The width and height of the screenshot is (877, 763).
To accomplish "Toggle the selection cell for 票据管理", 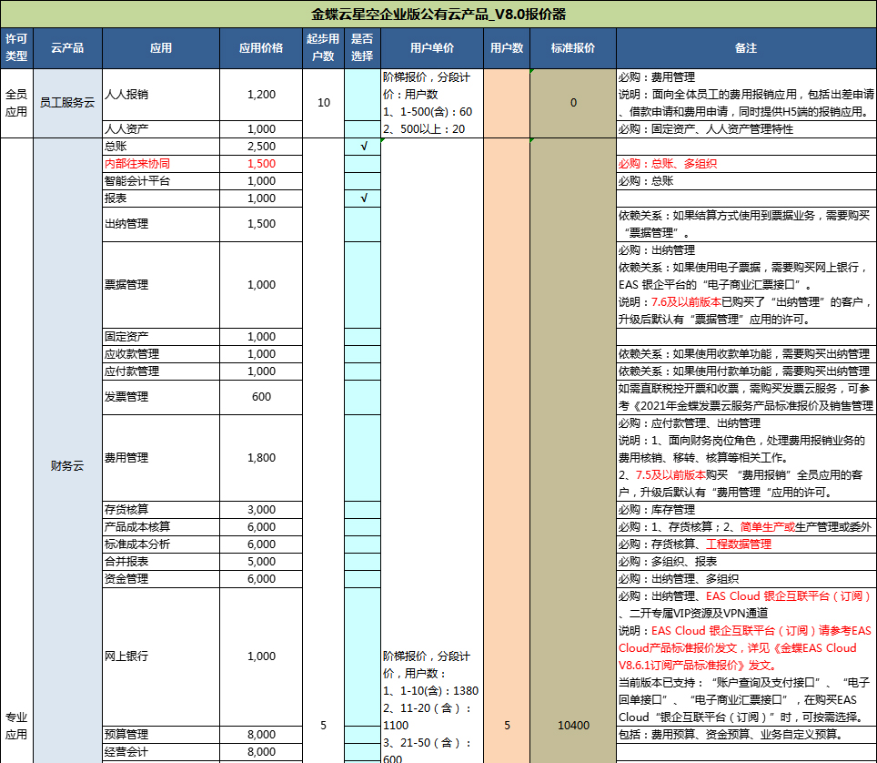I will pos(362,285).
